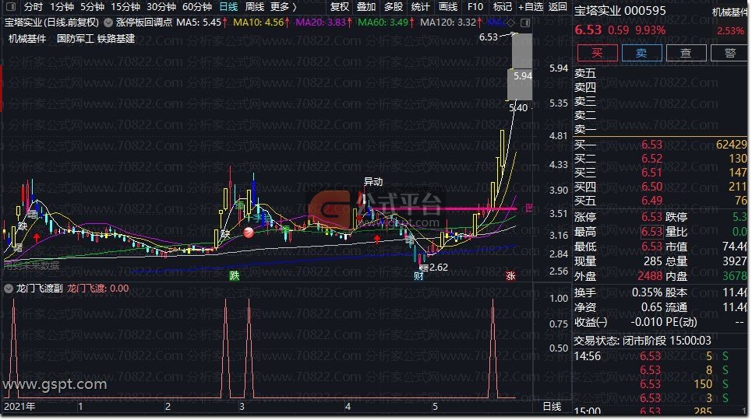This screenshot has width=752, height=420.
Task: Open the 龙门飞渡副 indicator dropdown arrow
Action: click(8, 289)
